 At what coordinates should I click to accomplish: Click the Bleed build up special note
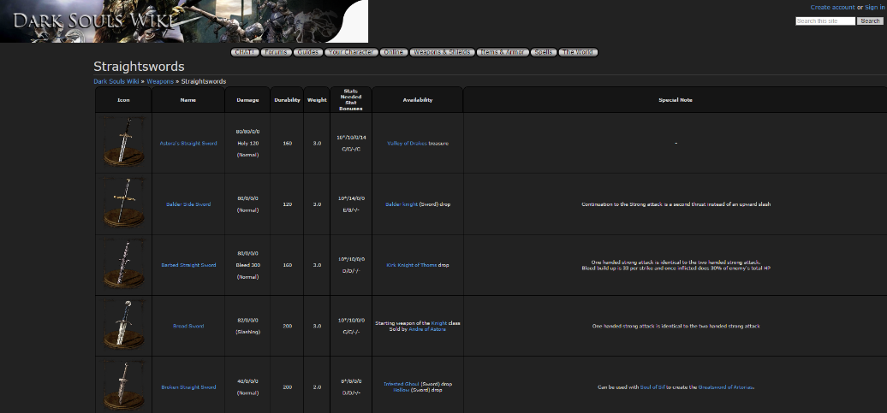pos(676,269)
